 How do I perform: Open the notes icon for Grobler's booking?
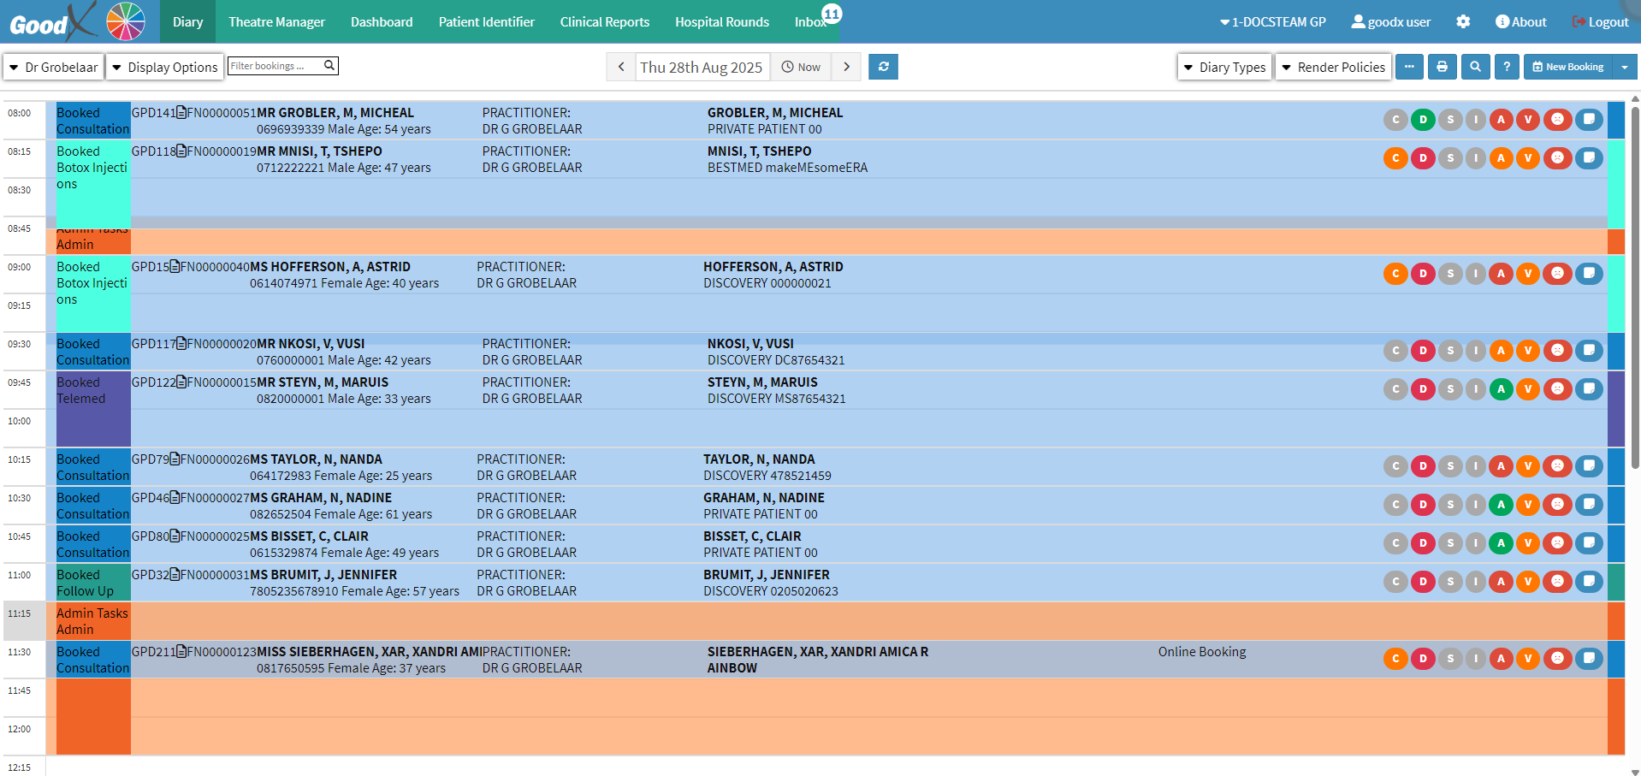[1589, 120]
